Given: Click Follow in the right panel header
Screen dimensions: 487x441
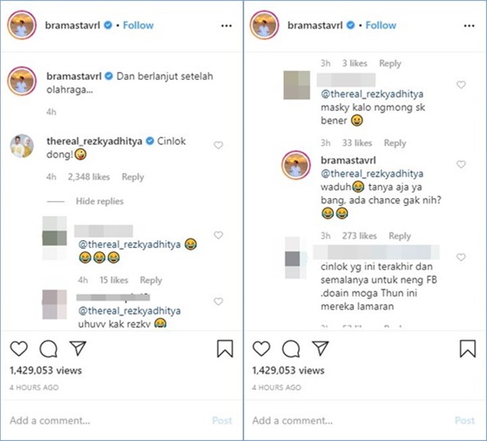Looking at the screenshot, I should (x=381, y=25).
